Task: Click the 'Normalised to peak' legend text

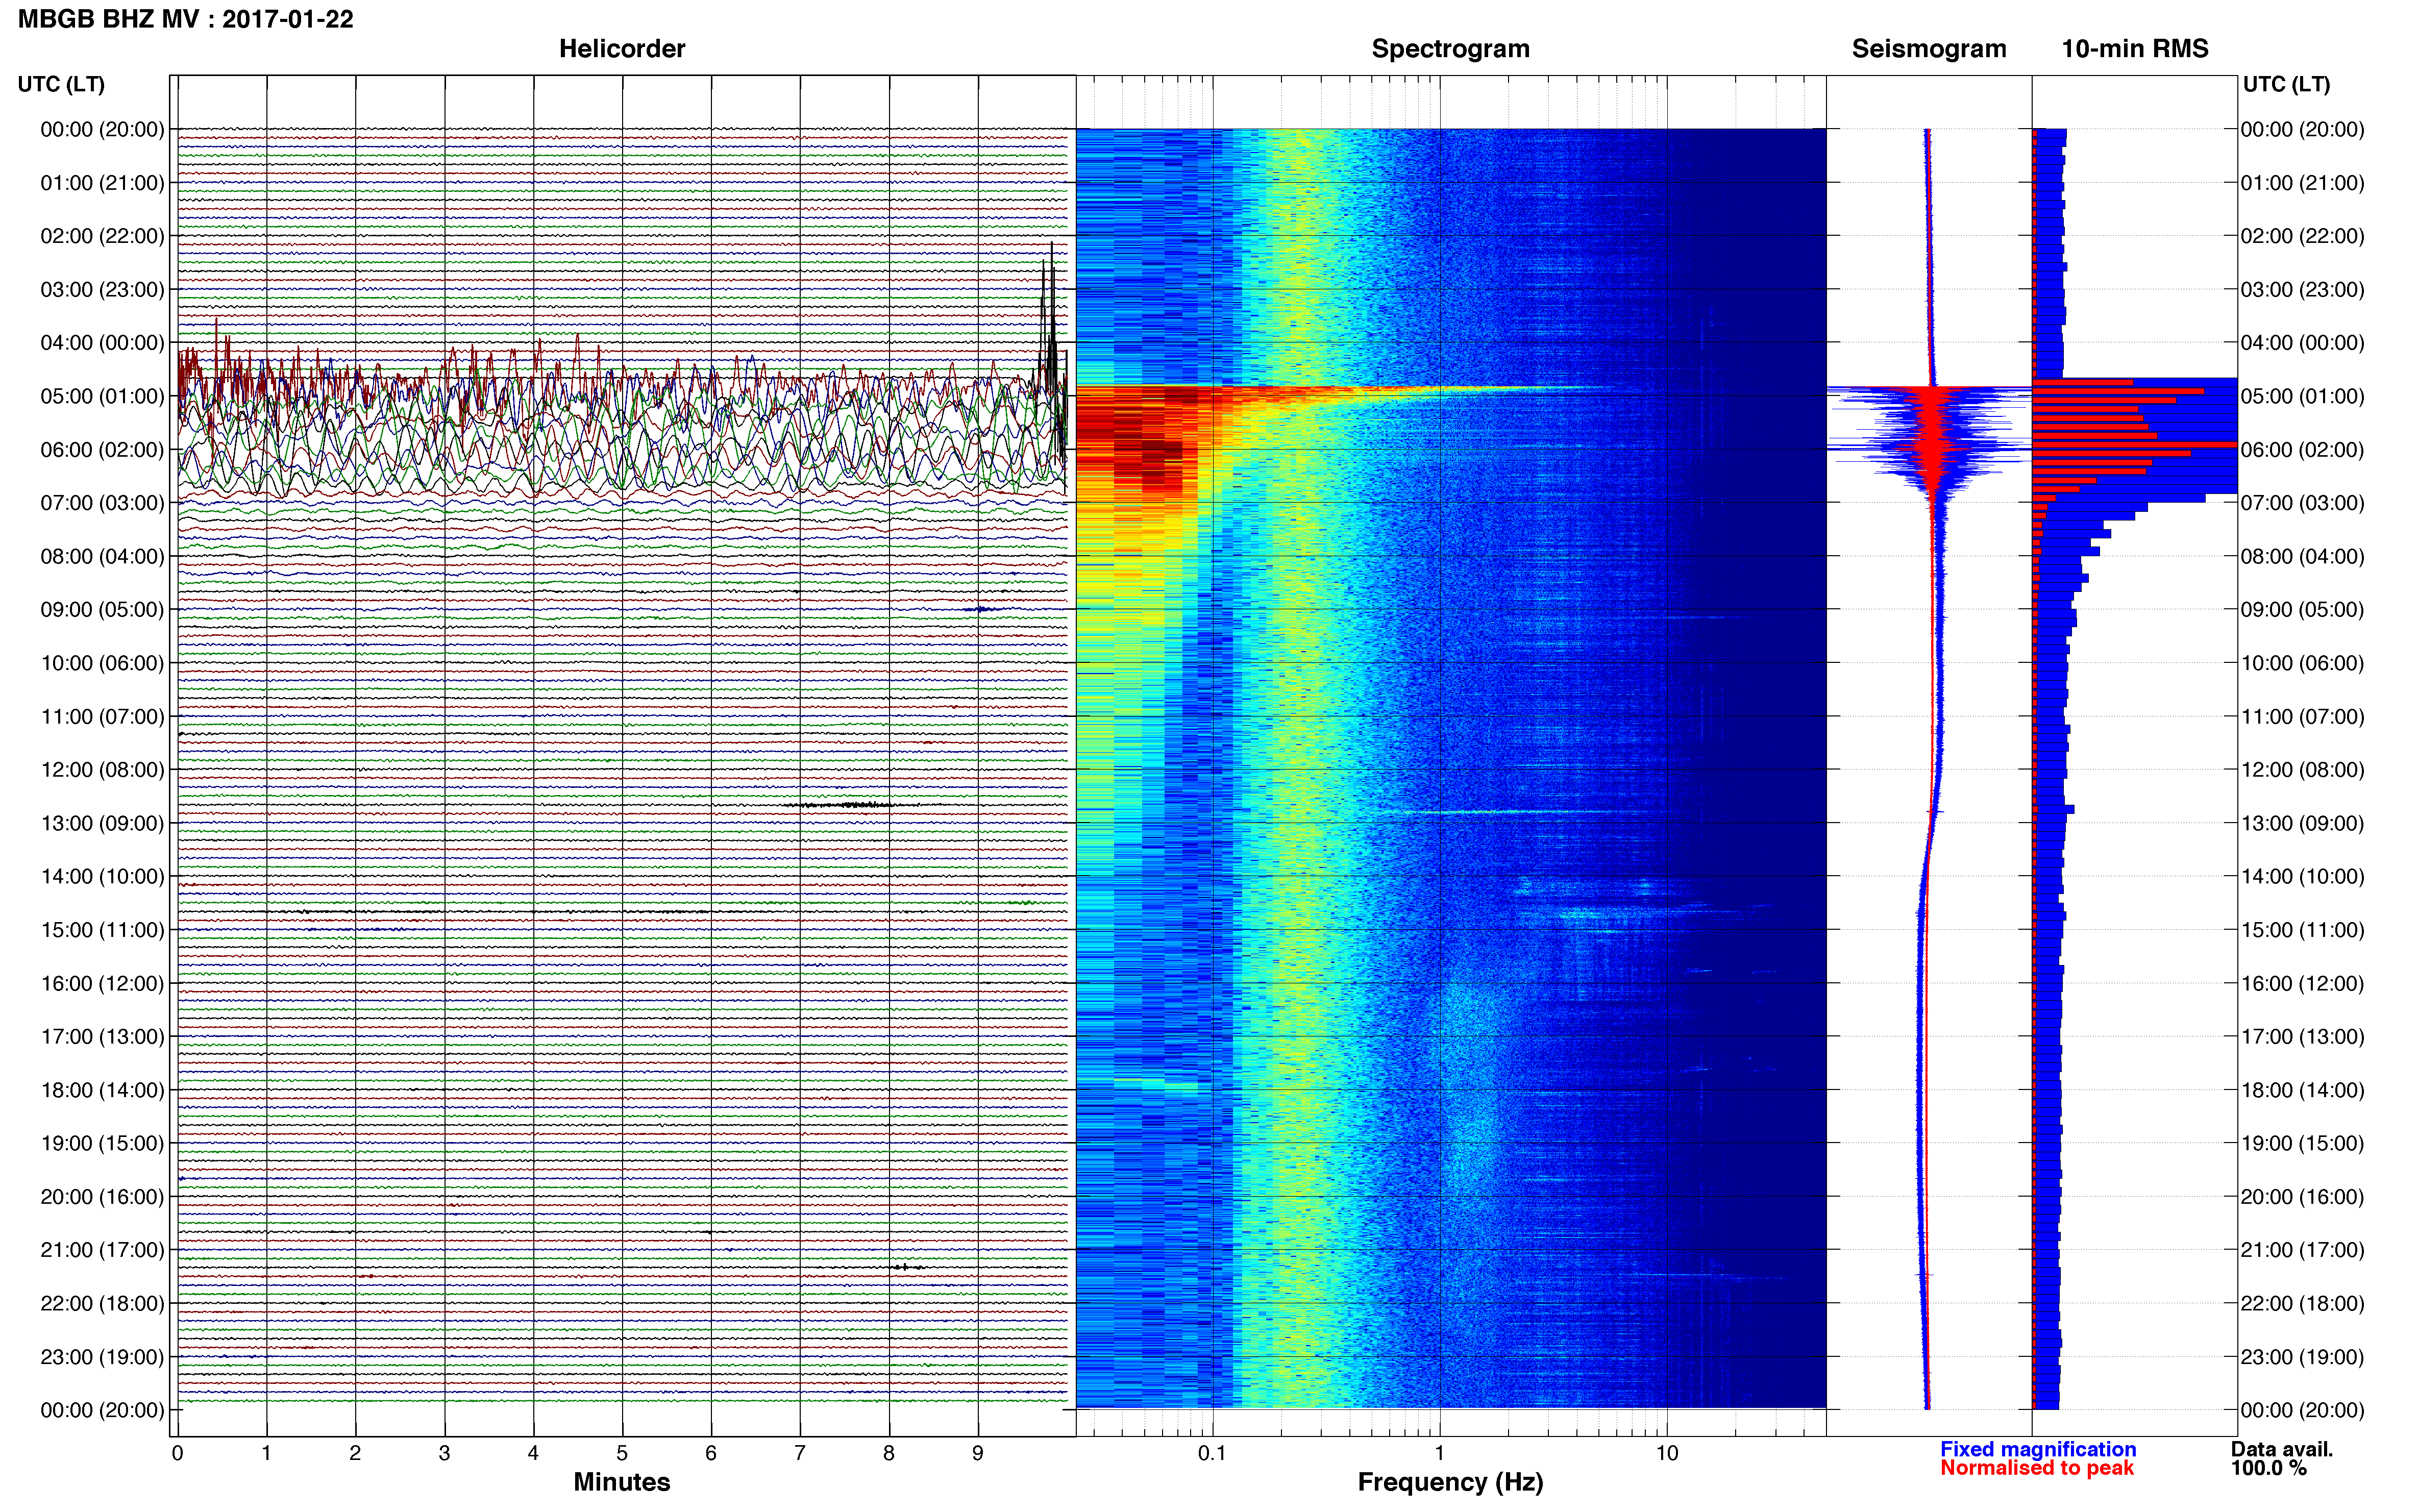Action: (2037, 1468)
